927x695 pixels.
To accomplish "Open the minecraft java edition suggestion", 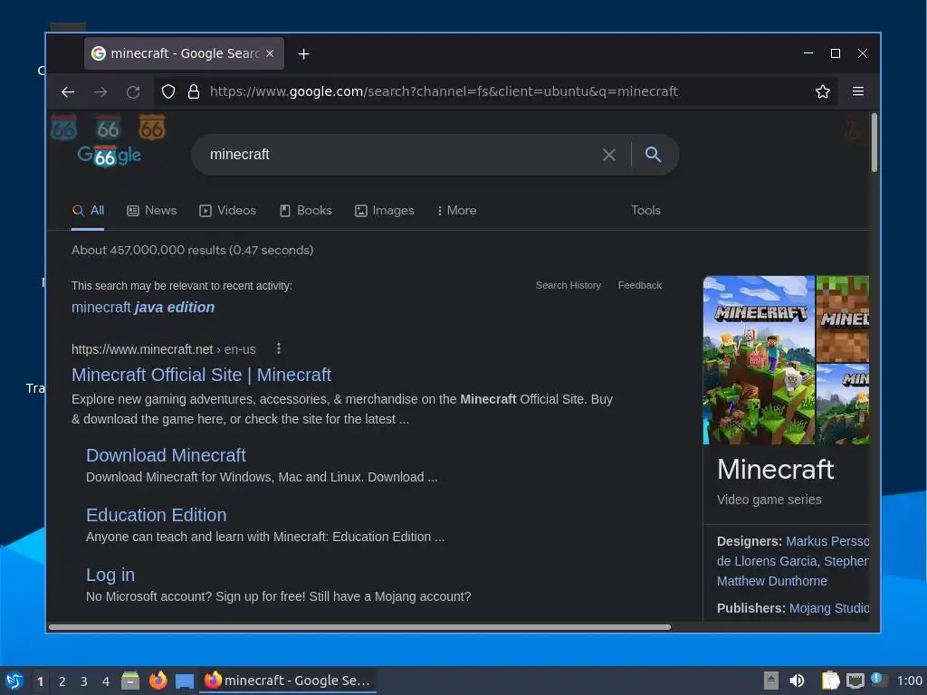I will [x=143, y=308].
